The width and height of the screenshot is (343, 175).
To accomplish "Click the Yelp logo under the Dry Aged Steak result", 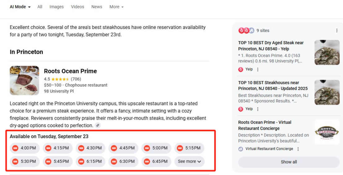I will click(241, 70).
